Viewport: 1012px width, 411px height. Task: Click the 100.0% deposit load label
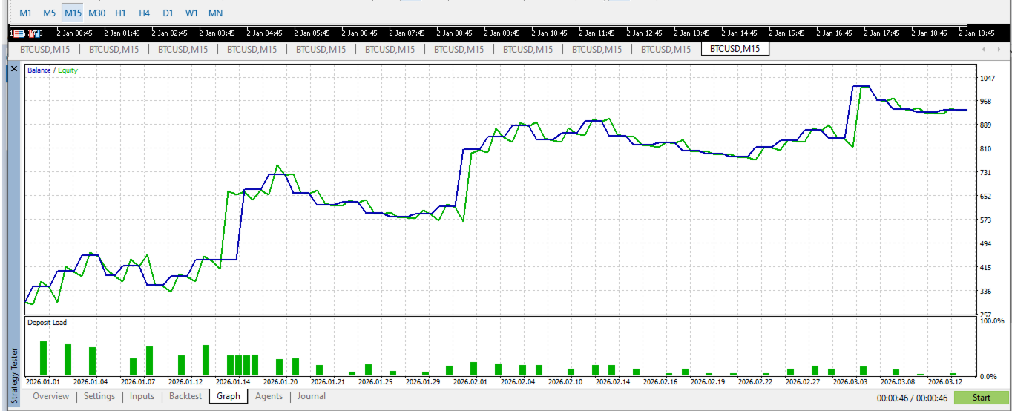pyautogui.click(x=993, y=321)
